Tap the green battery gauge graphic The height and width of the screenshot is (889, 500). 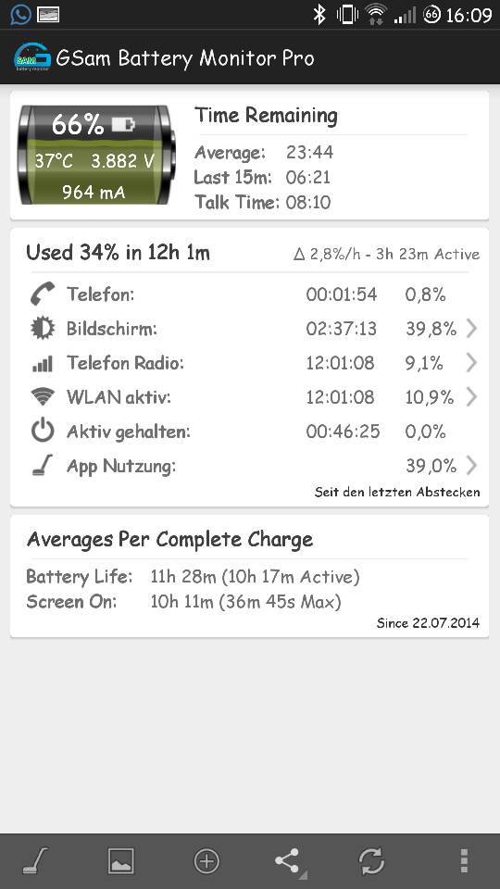[x=96, y=155]
